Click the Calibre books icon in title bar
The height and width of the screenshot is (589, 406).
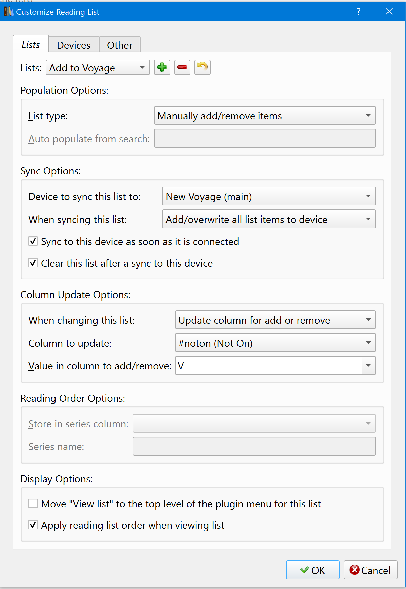(x=8, y=12)
